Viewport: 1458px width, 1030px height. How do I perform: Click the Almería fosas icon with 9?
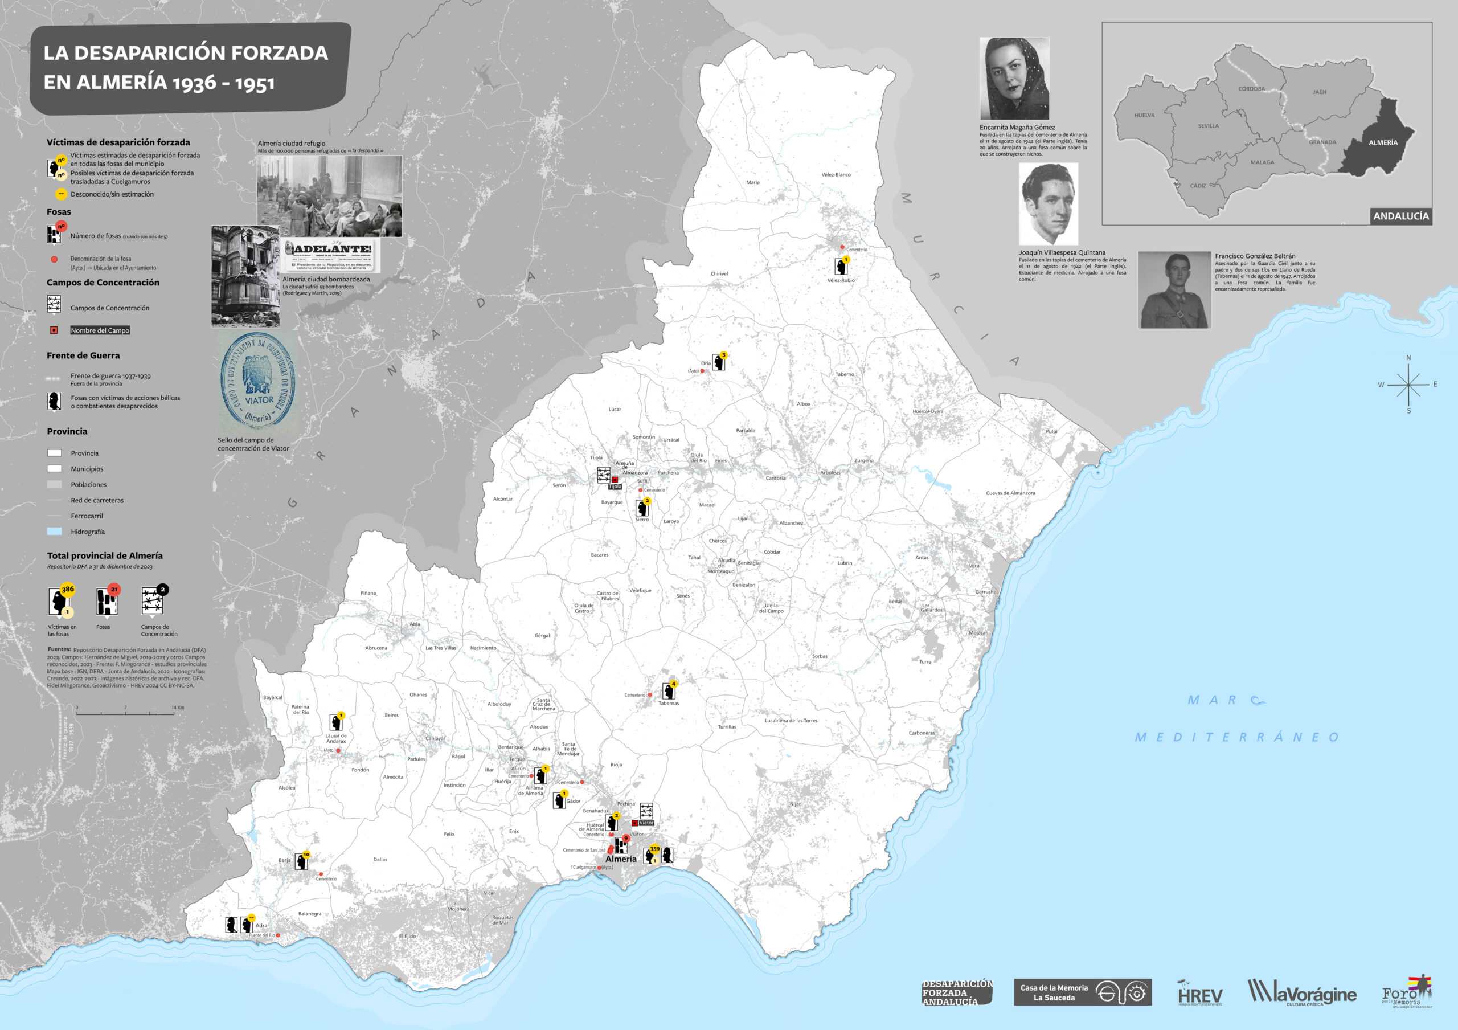pyautogui.click(x=621, y=845)
